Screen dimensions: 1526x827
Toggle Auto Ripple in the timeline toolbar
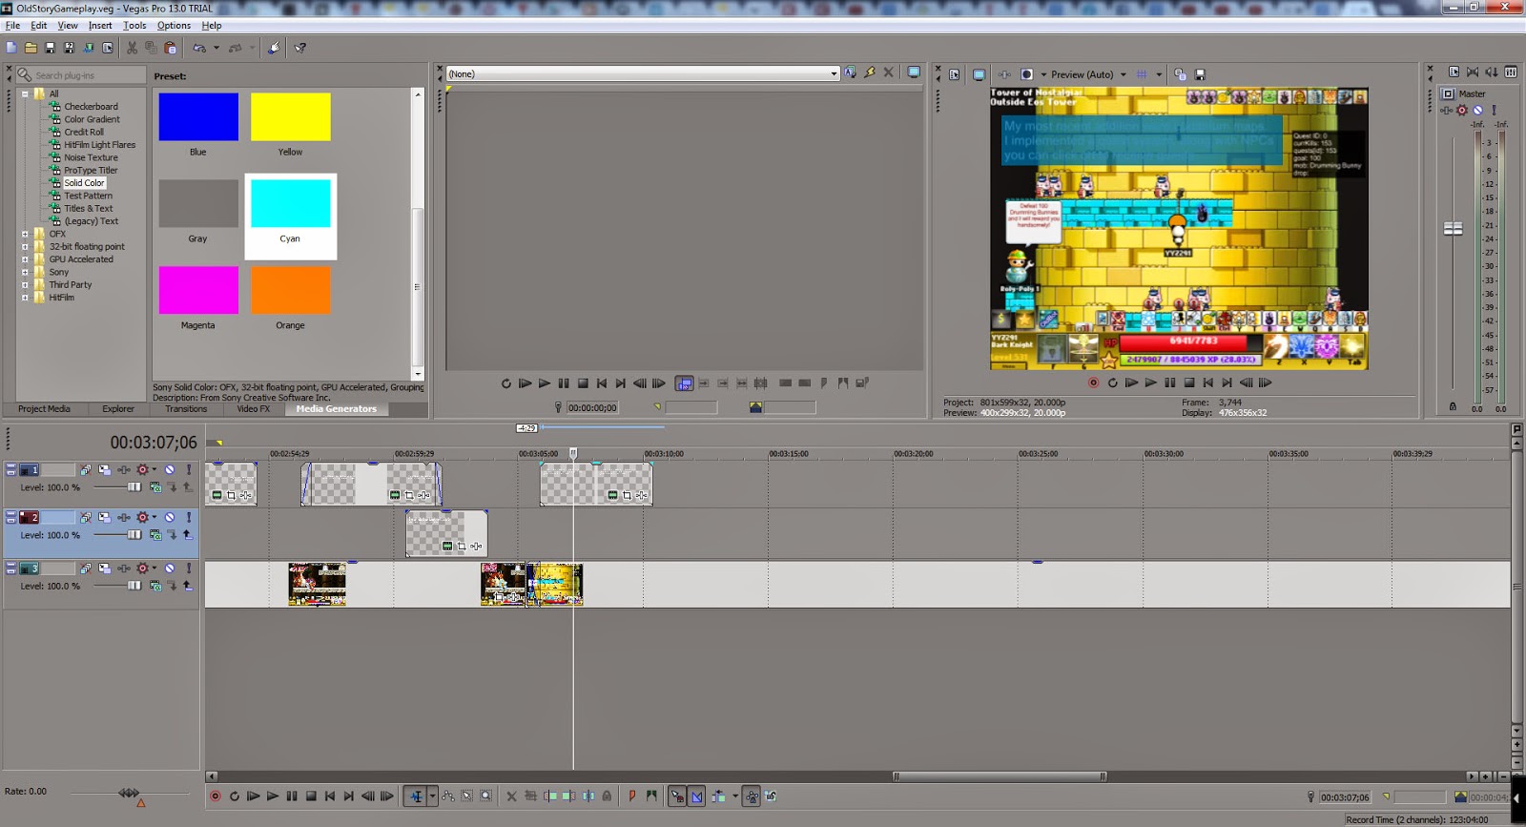718,796
